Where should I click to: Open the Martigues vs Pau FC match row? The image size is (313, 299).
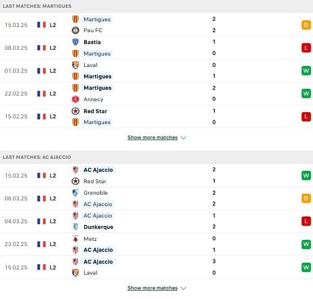(157, 25)
